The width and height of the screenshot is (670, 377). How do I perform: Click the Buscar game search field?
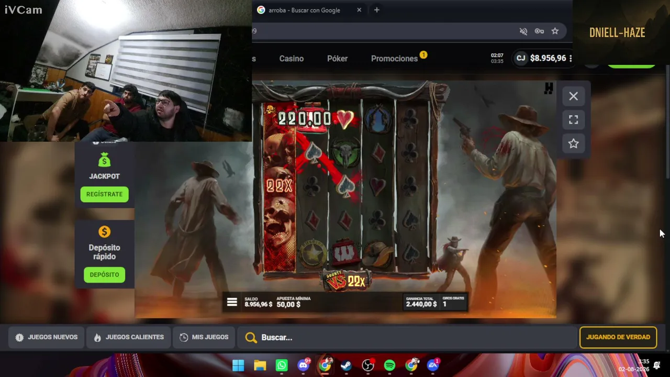coord(407,338)
